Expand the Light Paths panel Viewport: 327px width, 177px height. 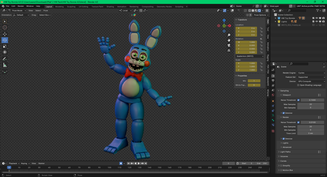click(x=285, y=152)
